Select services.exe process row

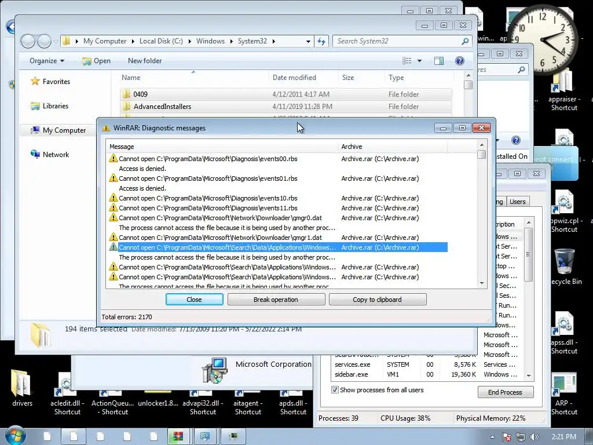[426, 364]
